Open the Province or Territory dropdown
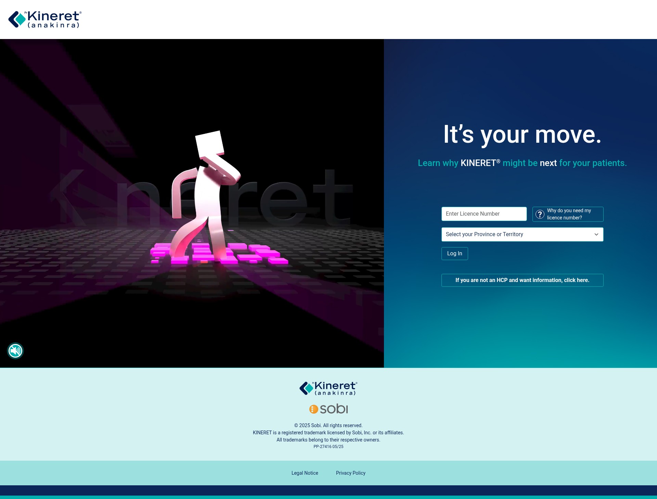The image size is (657, 499). click(x=522, y=234)
